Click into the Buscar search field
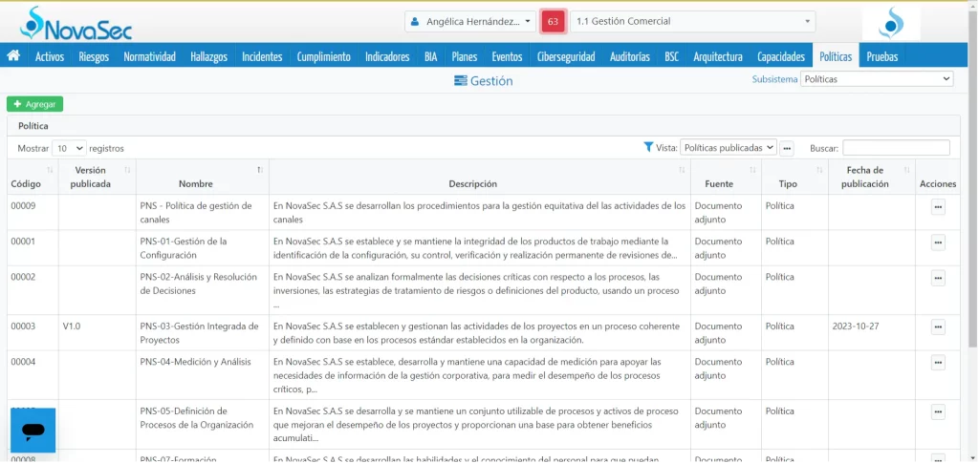The width and height of the screenshot is (979, 463). tap(896, 148)
